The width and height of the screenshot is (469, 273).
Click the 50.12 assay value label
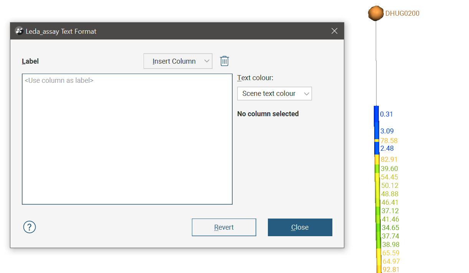[390, 186]
